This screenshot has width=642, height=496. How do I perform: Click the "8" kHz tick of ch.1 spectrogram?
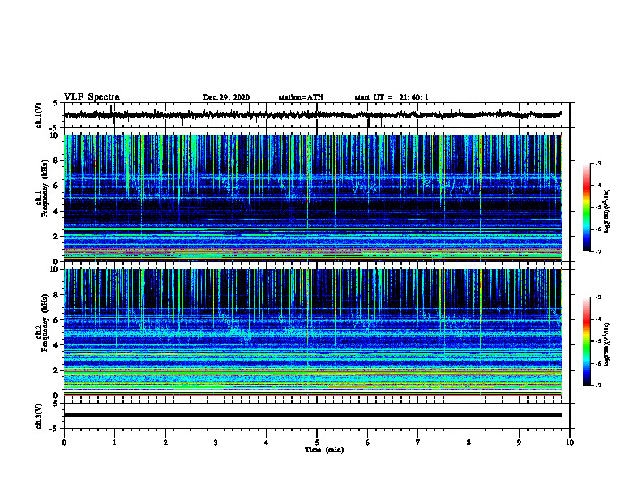click(x=57, y=160)
